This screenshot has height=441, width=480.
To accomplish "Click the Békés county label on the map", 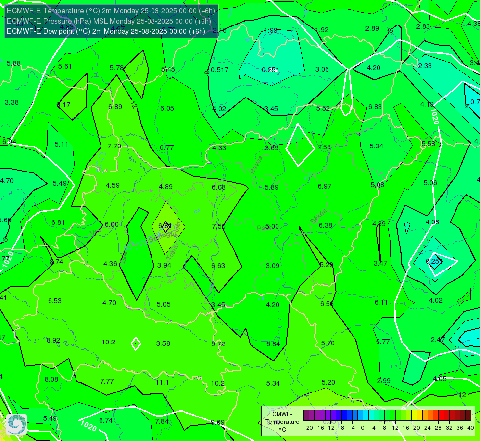I will point(319,217).
